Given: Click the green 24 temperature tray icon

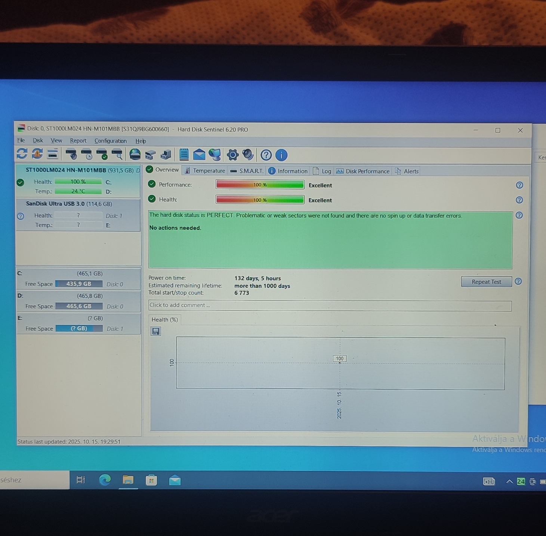Looking at the screenshot, I should click(521, 481).
